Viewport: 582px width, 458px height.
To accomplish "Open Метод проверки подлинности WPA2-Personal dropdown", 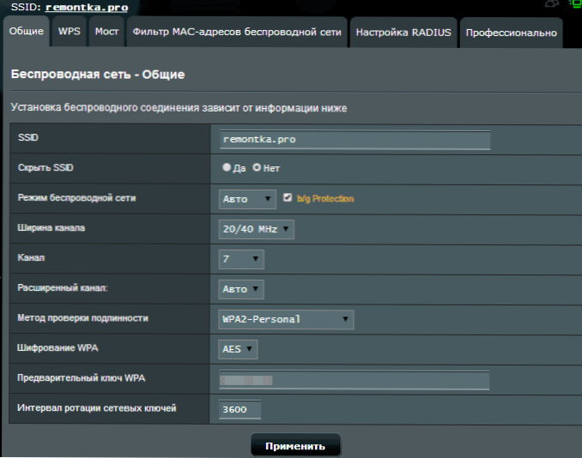I will coord(286,319).
